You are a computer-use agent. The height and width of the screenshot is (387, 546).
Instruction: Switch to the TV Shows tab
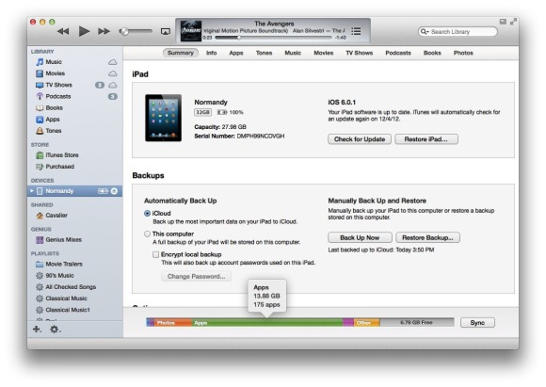[x=360, y=53]
